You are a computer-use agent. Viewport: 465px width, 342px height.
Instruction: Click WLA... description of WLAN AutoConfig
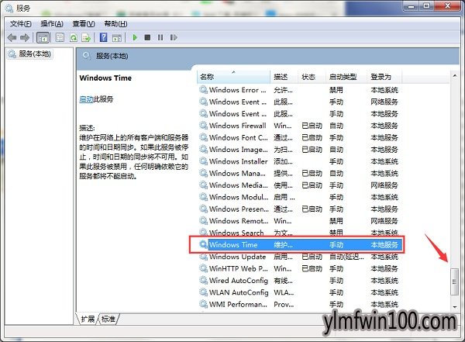click(x=284, y=292)
